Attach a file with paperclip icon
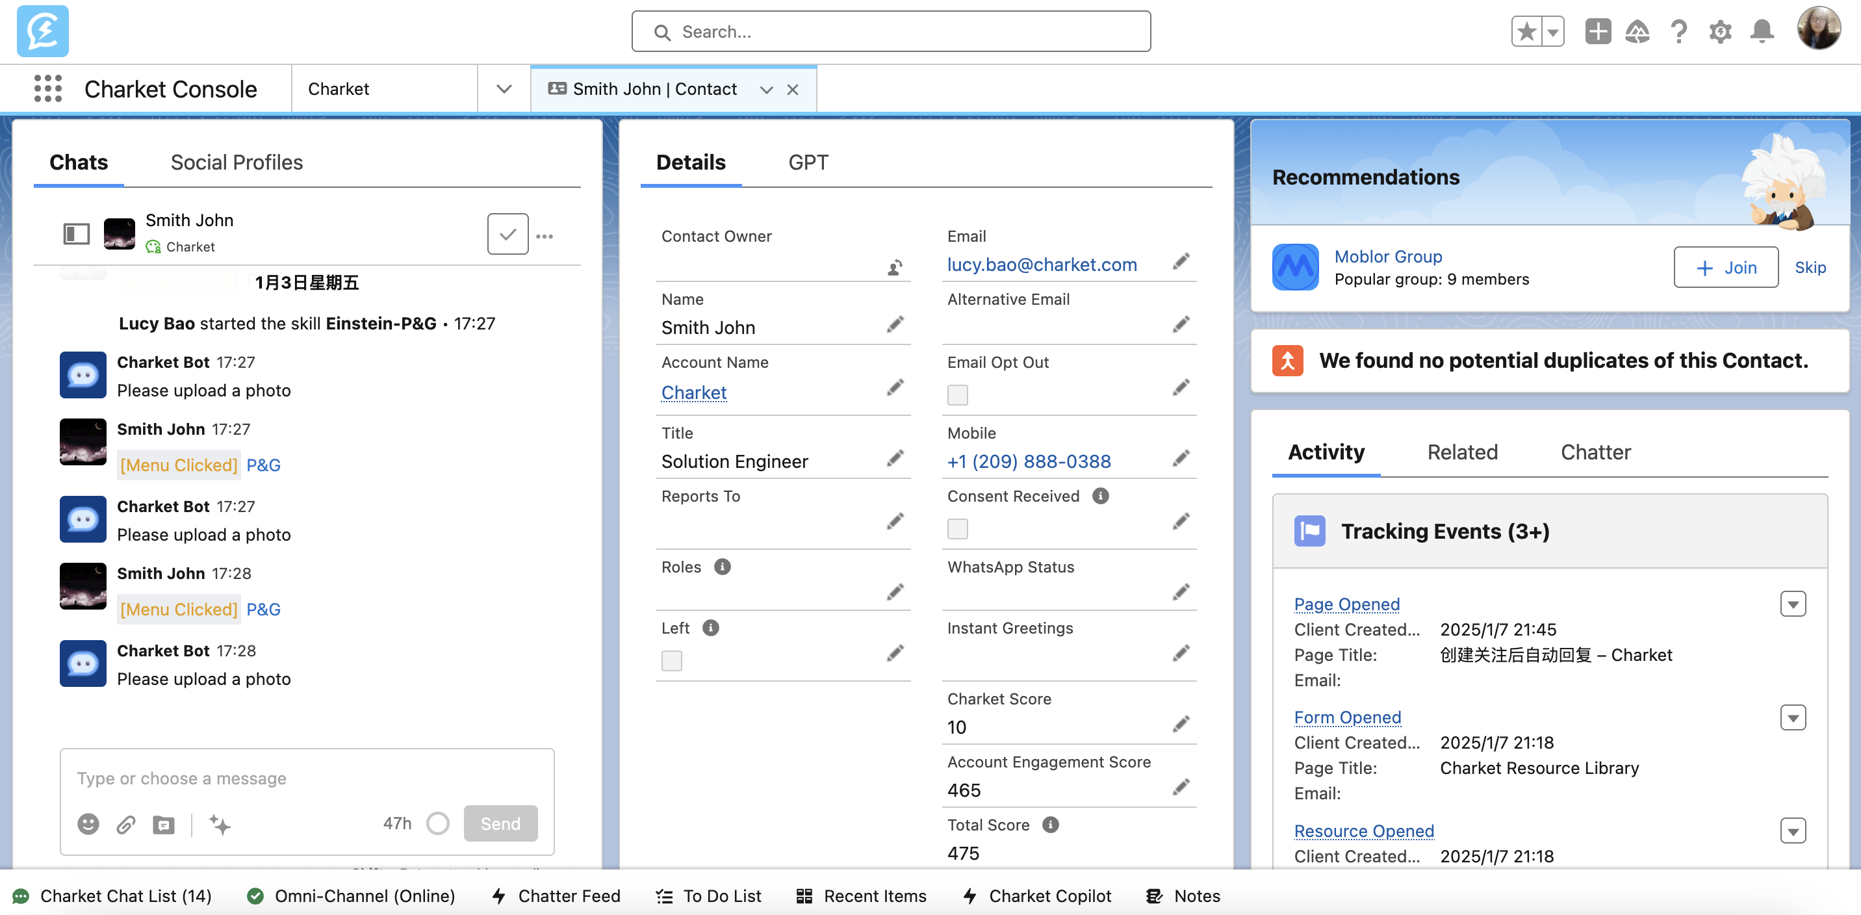 [125, 823]
